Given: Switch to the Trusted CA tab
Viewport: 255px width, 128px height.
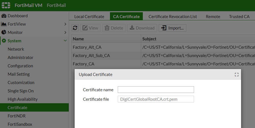Looking at the screenshot, I should point(239,17).
